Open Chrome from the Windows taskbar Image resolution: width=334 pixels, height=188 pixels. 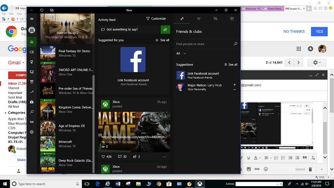(159, 184)
